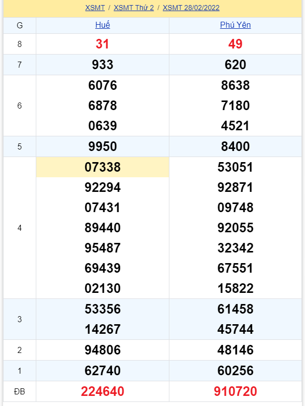Click Huế prize 7 number 933

[102, 65]
